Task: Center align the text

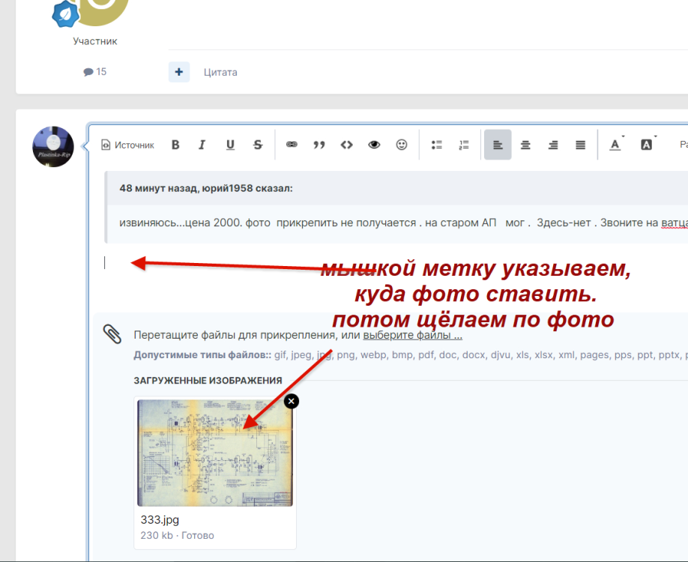Action: 525,145
